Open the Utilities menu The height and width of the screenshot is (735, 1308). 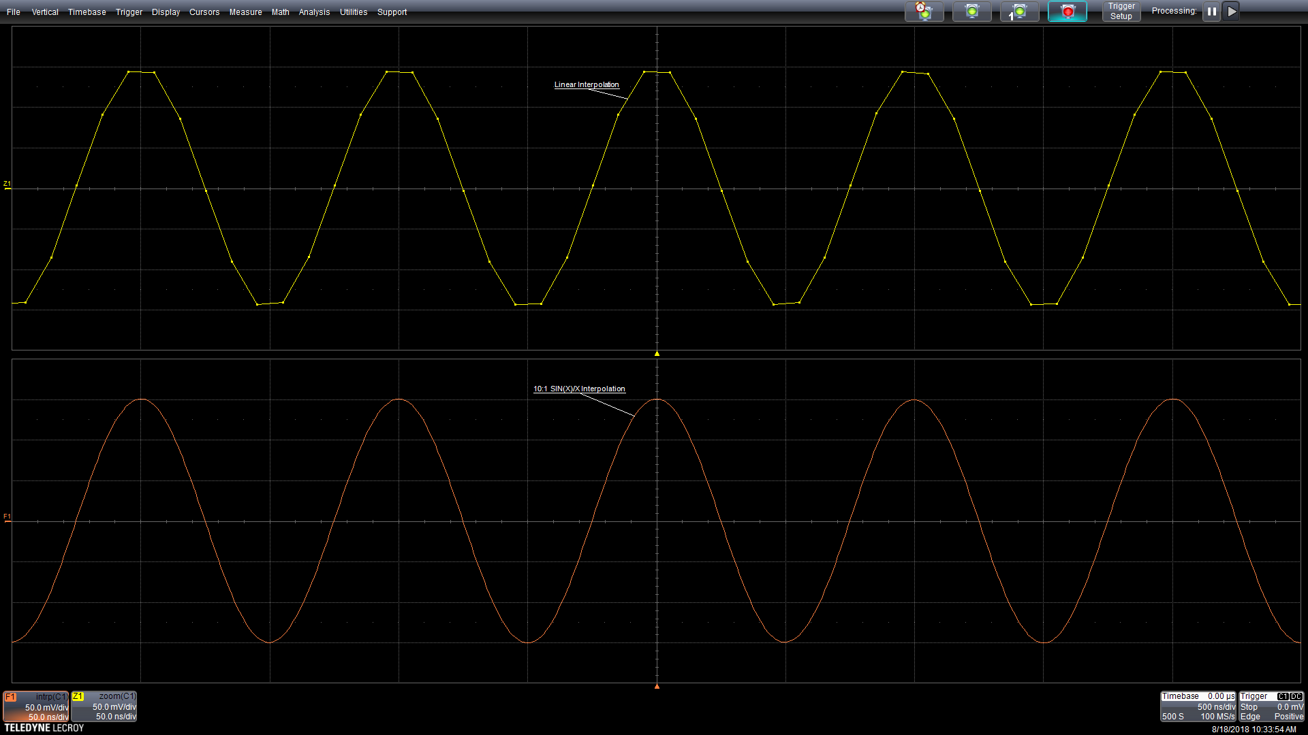tap(354, 12)
